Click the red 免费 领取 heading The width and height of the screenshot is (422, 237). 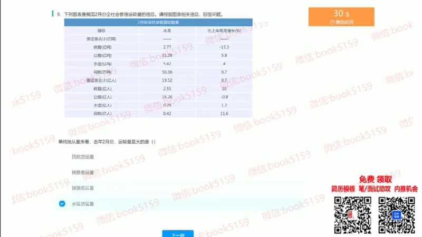click(x=376, y=179)
